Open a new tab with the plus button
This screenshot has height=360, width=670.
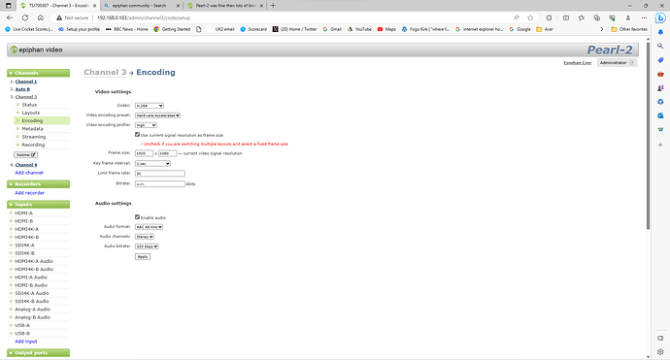(x=273, y=6)
